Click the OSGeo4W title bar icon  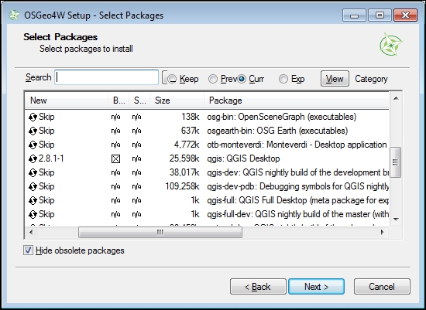[x=14, y=15]
